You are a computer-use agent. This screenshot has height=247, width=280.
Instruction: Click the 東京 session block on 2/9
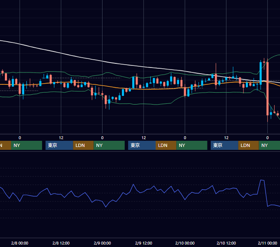coord(142,145)
